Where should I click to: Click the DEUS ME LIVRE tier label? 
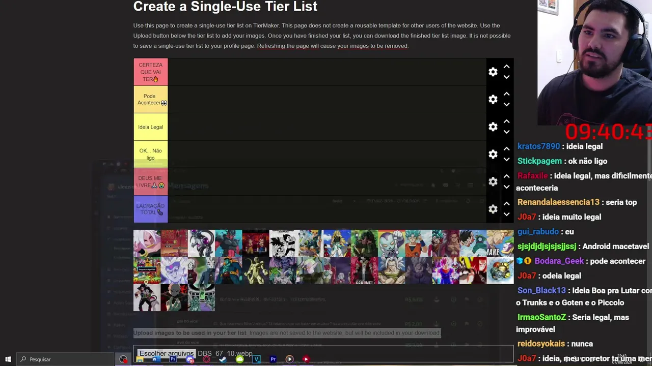[150, 182]
